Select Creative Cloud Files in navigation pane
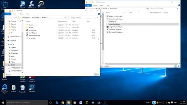The width and height of the screenshot is (187, 105). coord(14,37)
